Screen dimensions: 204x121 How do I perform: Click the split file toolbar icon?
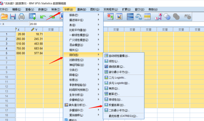pos(130,17)
